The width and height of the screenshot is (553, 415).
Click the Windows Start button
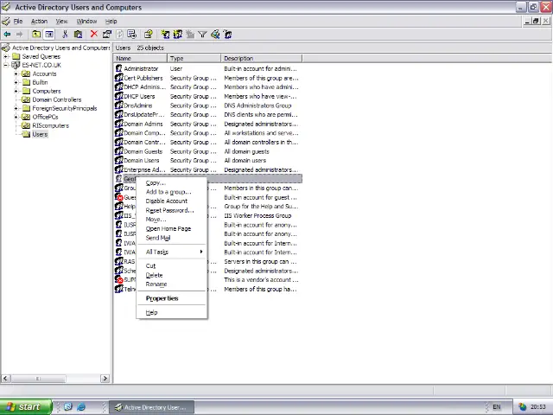tap(26, 407)
